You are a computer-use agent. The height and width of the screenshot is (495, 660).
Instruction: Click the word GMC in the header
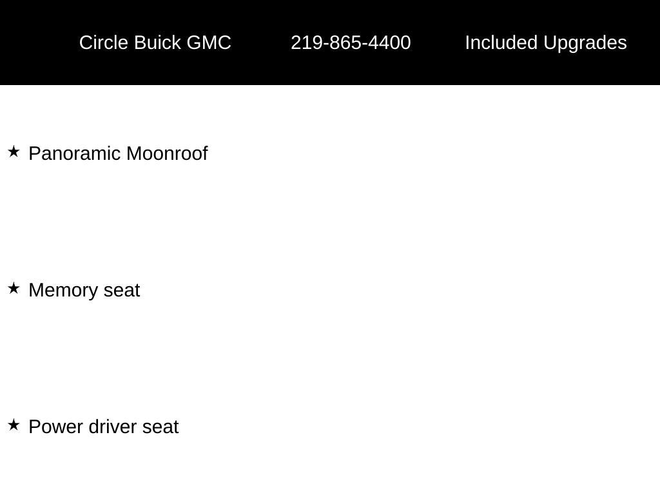coord(209,43)
